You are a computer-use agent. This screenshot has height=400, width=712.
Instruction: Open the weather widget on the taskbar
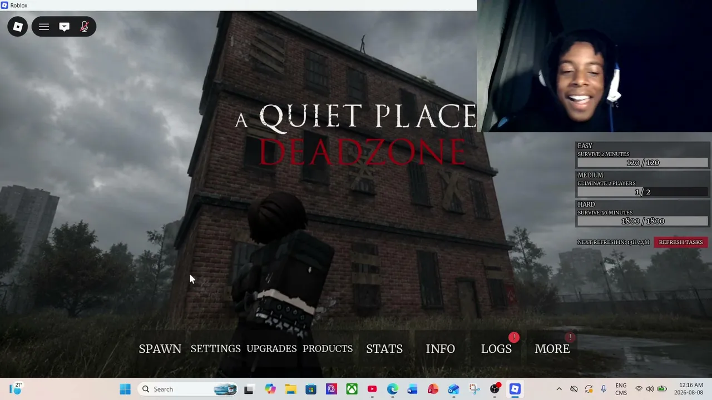point(16,389)
